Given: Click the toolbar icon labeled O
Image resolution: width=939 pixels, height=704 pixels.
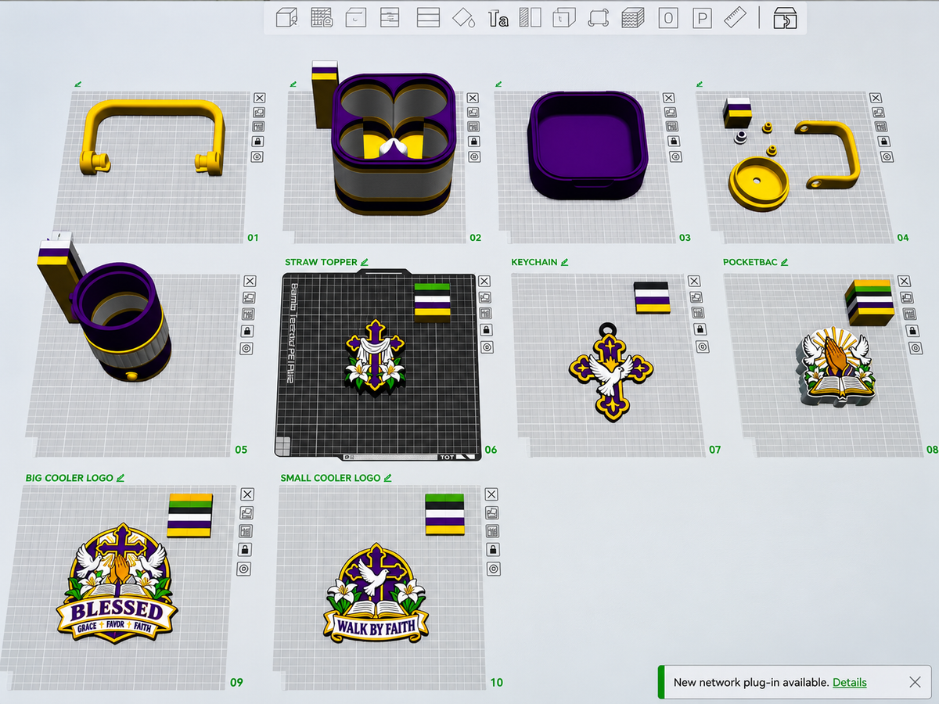Looking at the screenshot, I should (x=667, y=17).
